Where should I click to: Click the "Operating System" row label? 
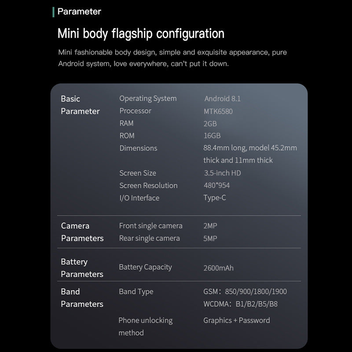[x=148, y=99]
